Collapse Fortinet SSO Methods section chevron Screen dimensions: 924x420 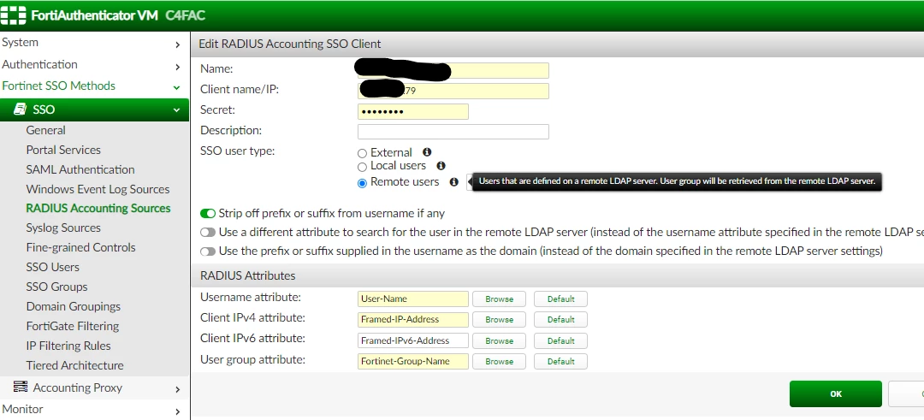[176, 87]
